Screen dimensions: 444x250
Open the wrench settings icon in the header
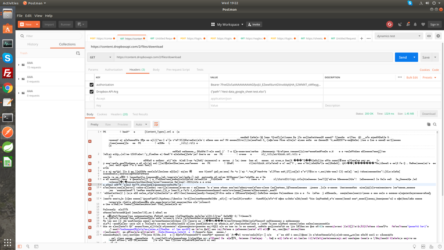coord(408,24)
